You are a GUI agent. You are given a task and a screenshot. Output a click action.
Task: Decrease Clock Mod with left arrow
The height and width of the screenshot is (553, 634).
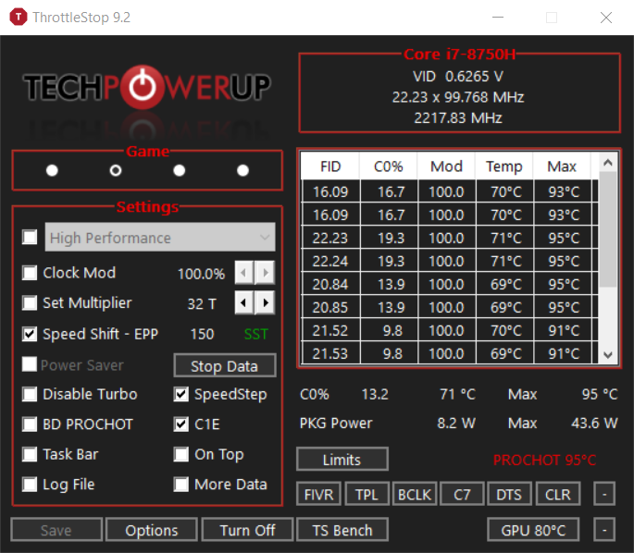(x=243, y=273)
